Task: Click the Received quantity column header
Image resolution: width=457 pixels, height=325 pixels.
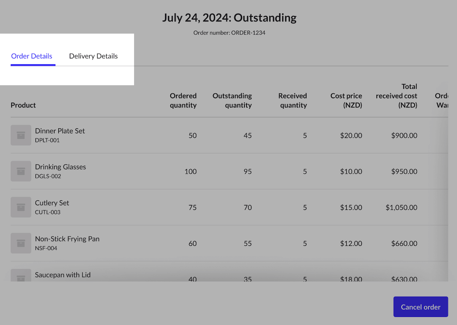Action: pyautogui.click(x=292, y=101)
